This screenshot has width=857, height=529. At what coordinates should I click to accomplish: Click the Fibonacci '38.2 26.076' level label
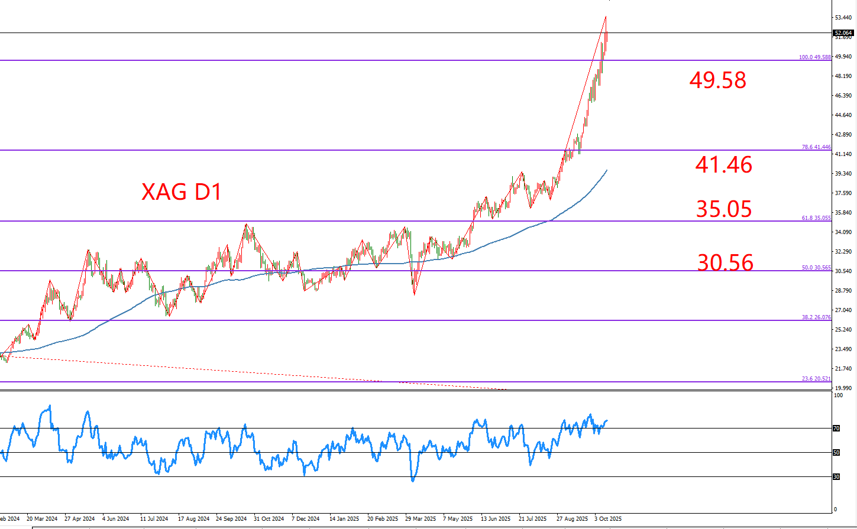pyautogui.click(x=816, y=317)
